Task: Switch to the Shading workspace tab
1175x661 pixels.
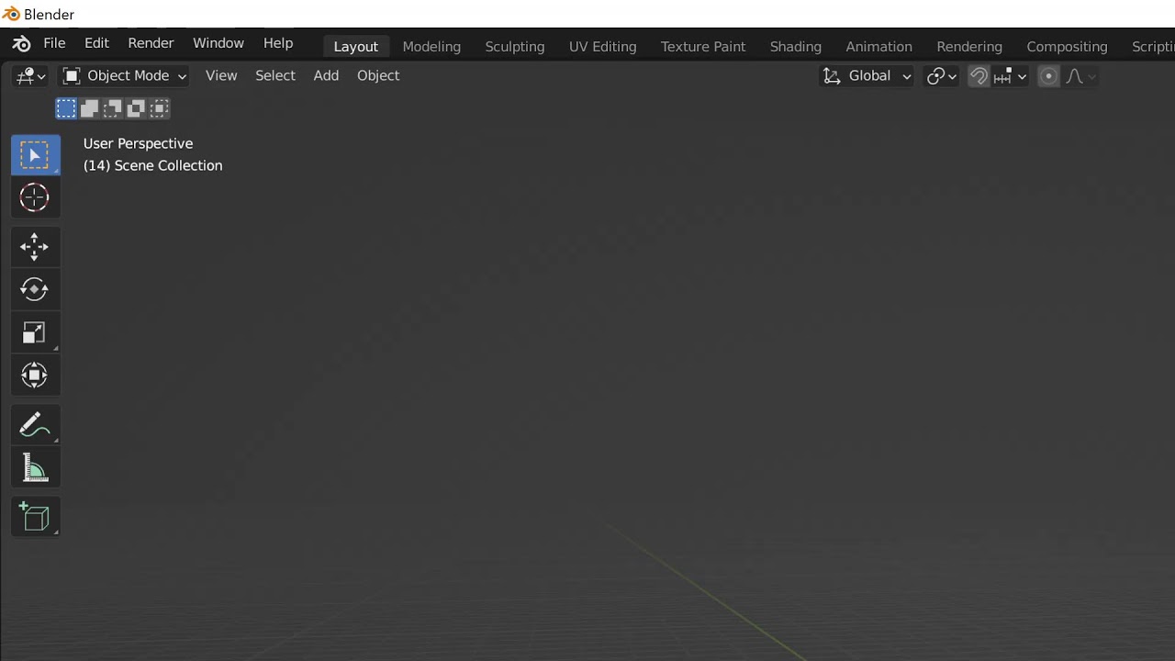Action: 796,47
